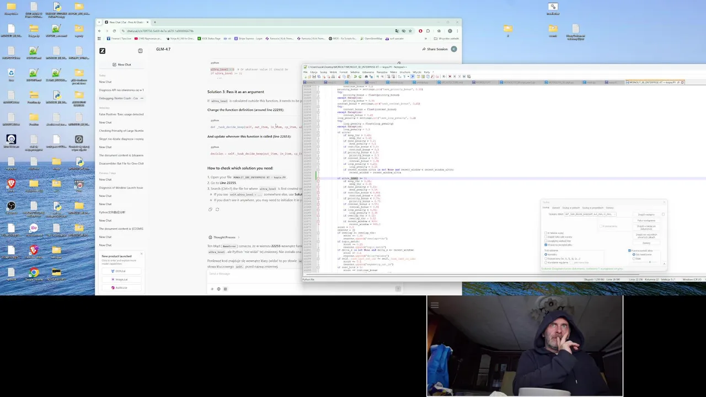
Task: Open Google Chrome icon on desktop
Action: point(34,272)
